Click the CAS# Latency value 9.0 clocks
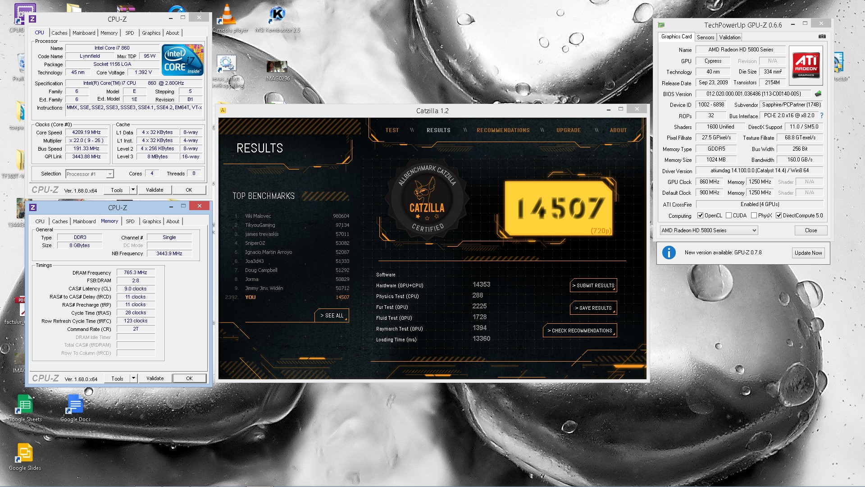Viewport: 865px width, 487px height. tap(136, 289)
